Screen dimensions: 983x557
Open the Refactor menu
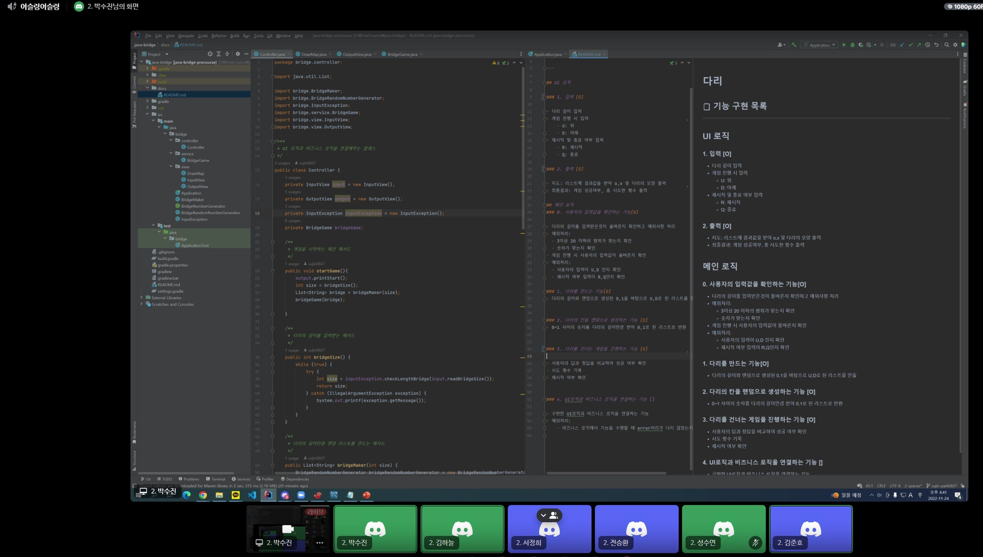point(218,36)
